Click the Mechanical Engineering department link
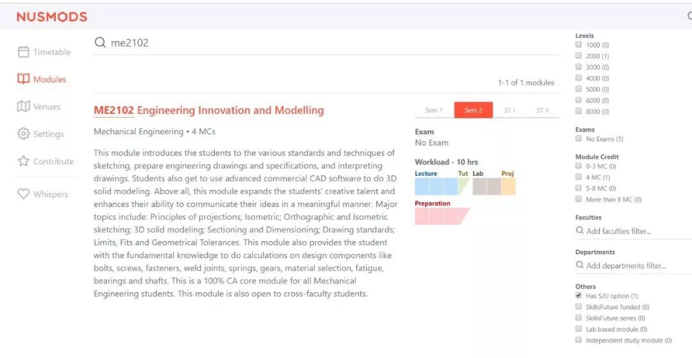Viewport: 692px width, 358px height. [x=138, y=132]
